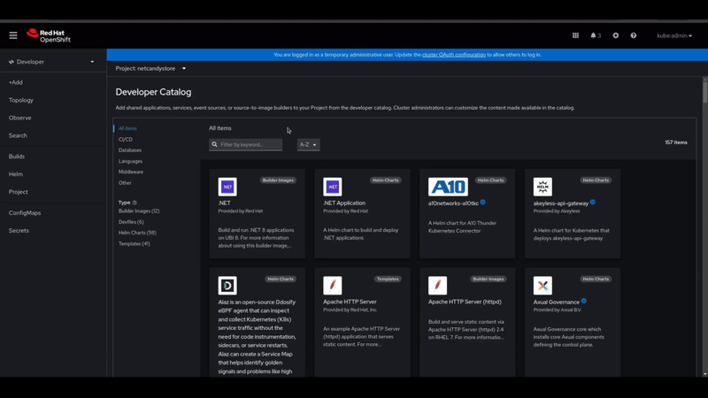The height and width of the screenshot is (398, 708).
Task: Open the application launcher grid icon
Action: pos(575,35)
